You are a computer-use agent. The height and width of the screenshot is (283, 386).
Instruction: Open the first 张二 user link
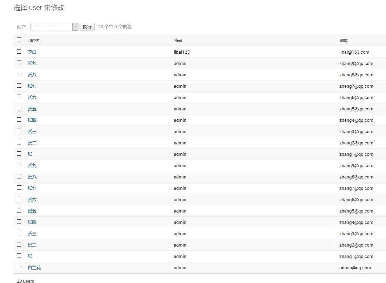pos(32,143)
